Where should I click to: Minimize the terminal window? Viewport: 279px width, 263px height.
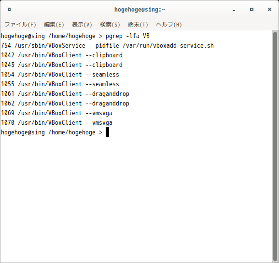tap(234, 10)
